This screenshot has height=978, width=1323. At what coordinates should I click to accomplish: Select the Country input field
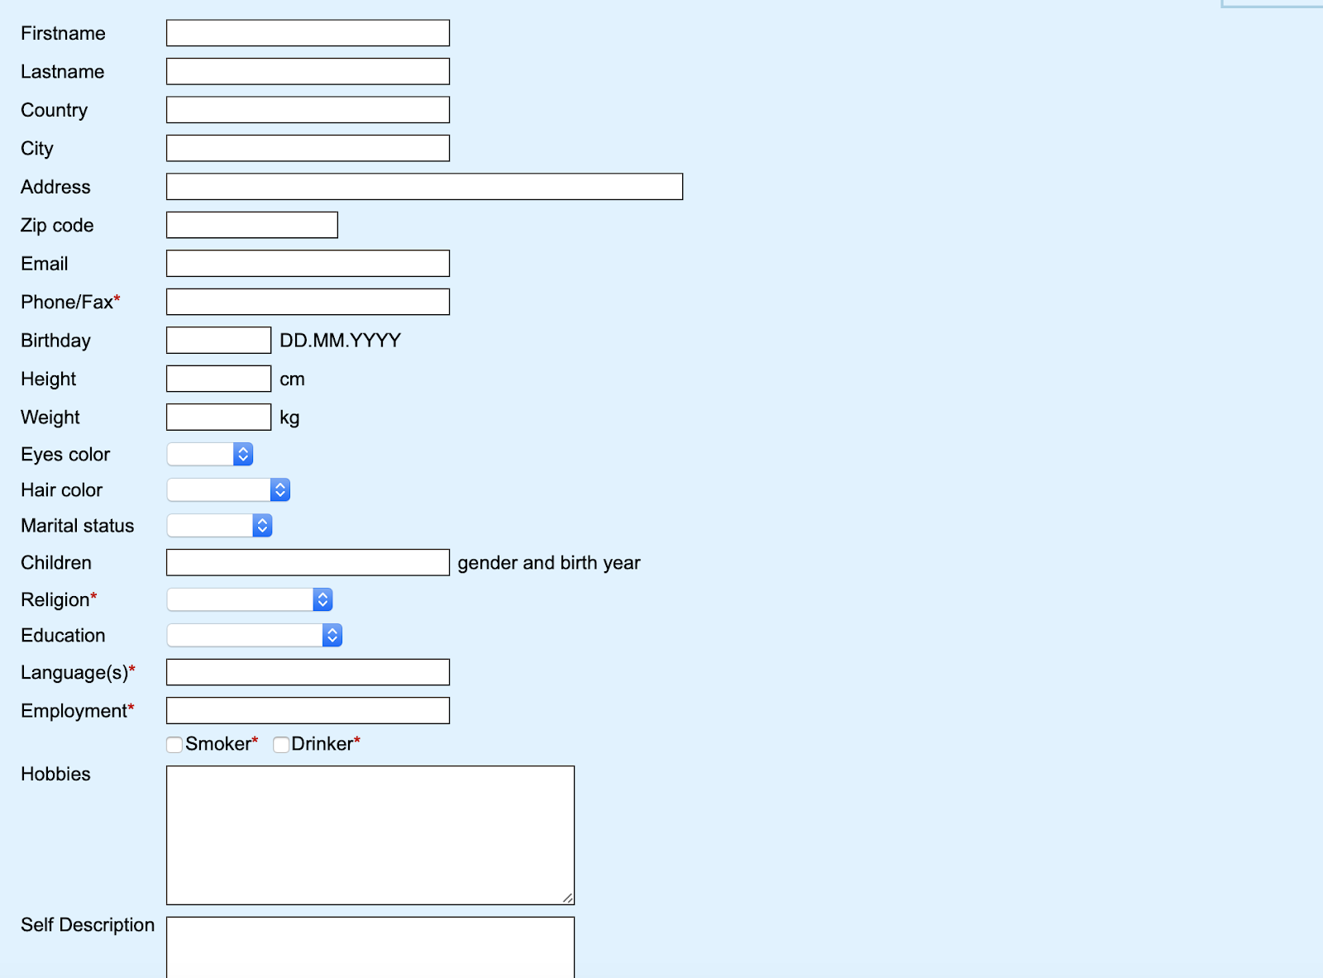coord(308,110)
